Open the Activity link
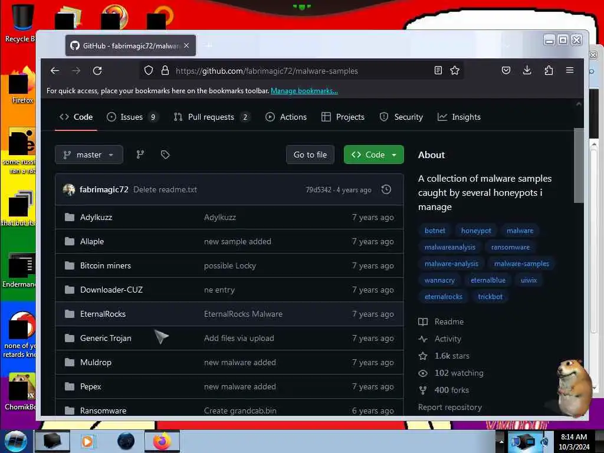 [x=448, y=339]
